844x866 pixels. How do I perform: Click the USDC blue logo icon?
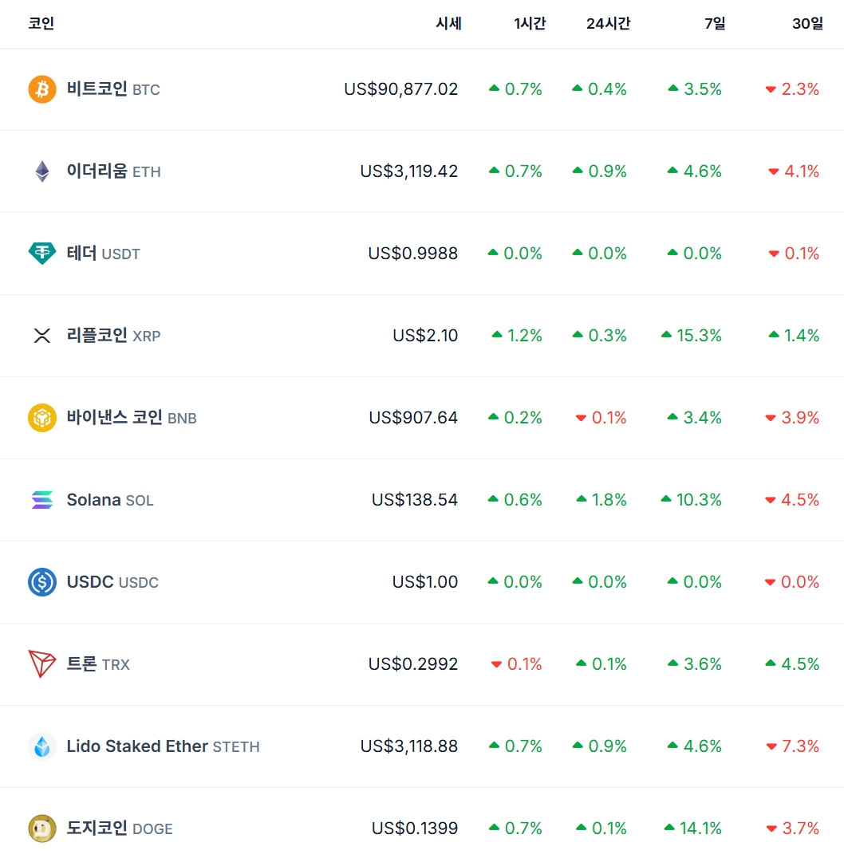pos(42,582)
